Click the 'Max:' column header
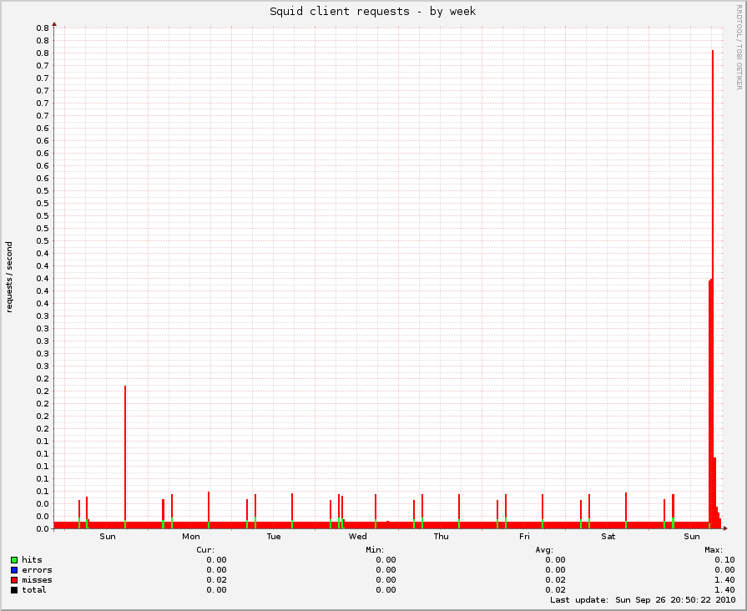Image resolution: width=747 pixels, height=611 pixels. tap(714, 550)
